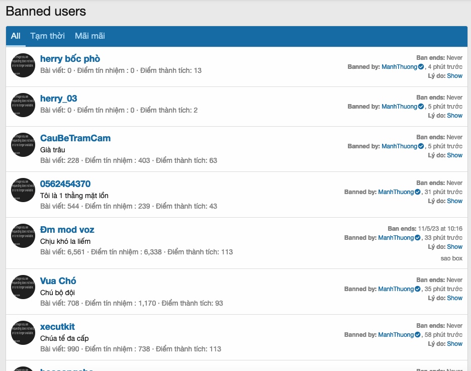Expand ban reason for Vua Chó
471x371 pixels.
(454, 298)
